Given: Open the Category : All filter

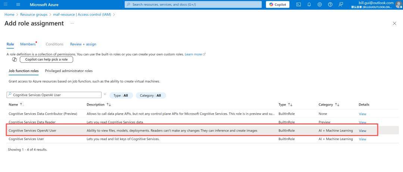Looking at the screenshot, I should [151, 95].
